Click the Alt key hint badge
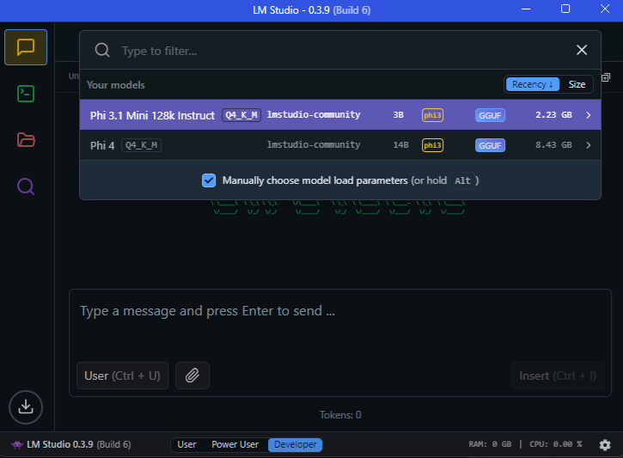Viewport: 623px width, 458px height. tap(462, 180)
